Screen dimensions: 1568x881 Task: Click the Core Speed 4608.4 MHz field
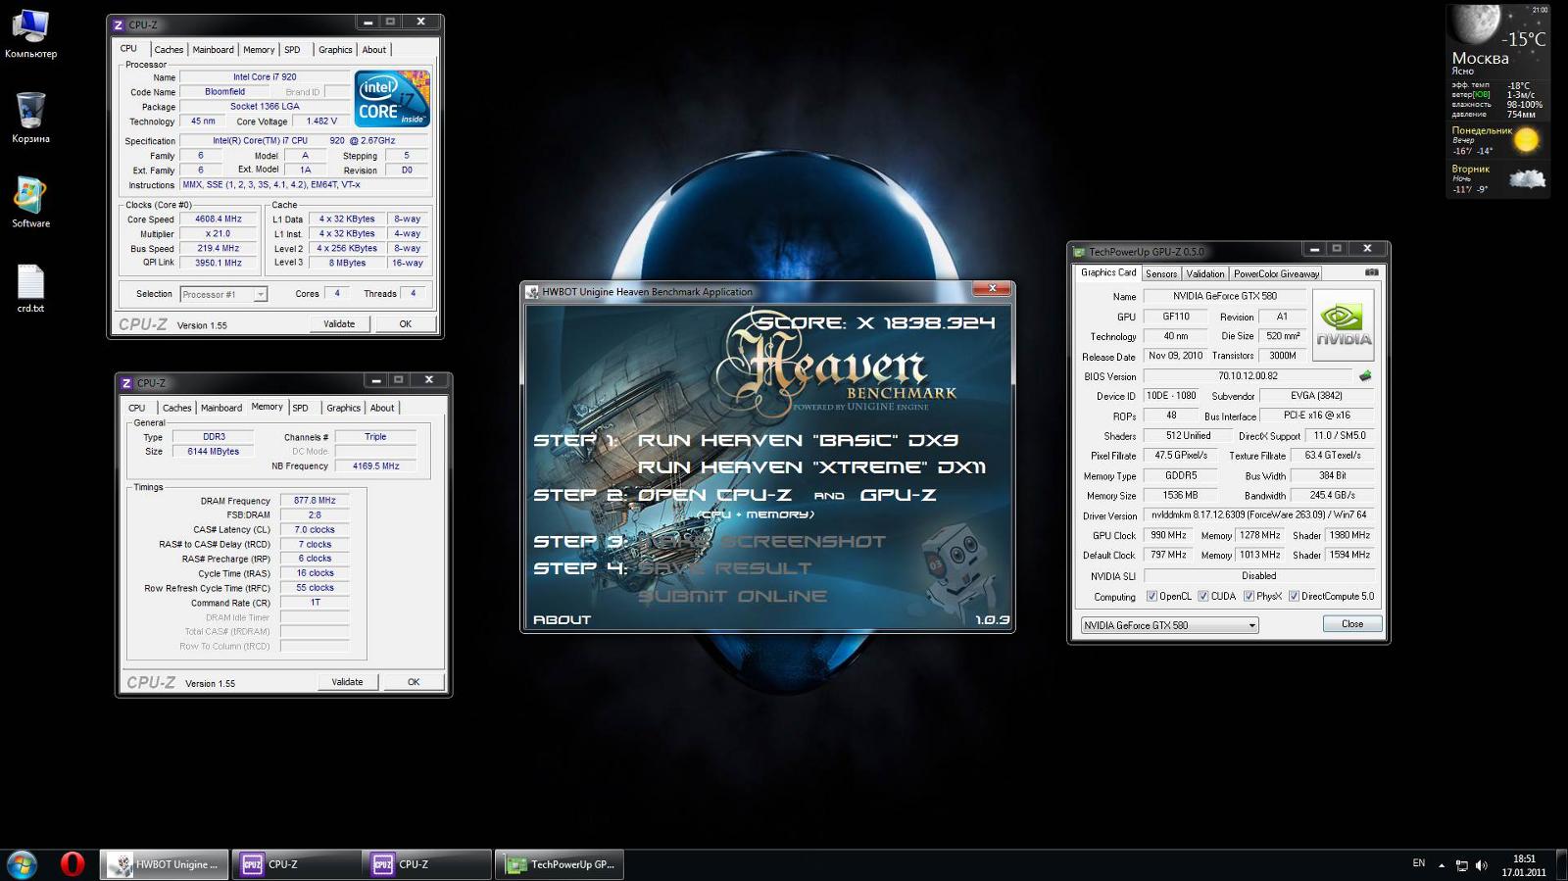click(x=218, y=220)
